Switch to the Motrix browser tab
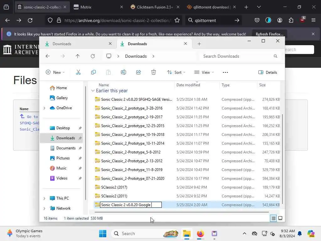Screen dimensions: 321x241 [98, 7]
